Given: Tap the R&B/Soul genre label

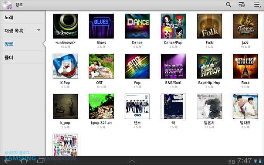Looking at the screenshot, I should (173, 82).
